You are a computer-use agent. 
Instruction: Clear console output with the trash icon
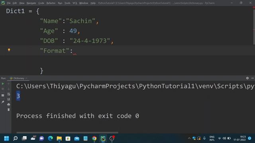click(x=9, y=110)
